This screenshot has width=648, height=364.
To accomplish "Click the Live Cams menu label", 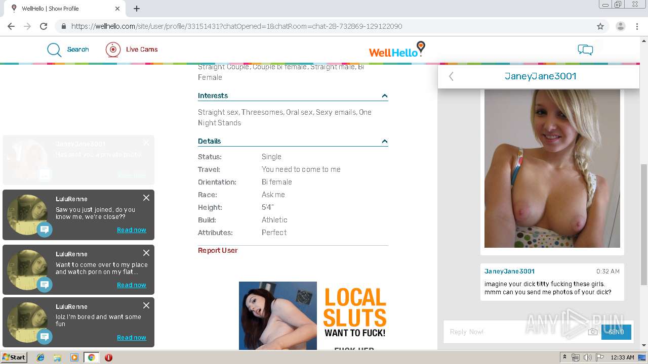I will pos(142,50).
